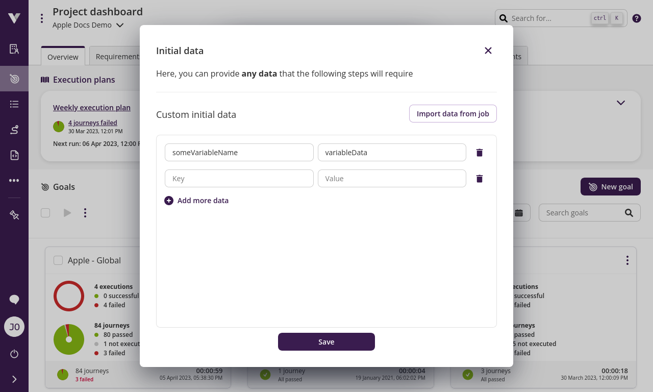653x392 pixels.
Task: Click the 00:00:18 duration text
Action: tap(615, 371)
